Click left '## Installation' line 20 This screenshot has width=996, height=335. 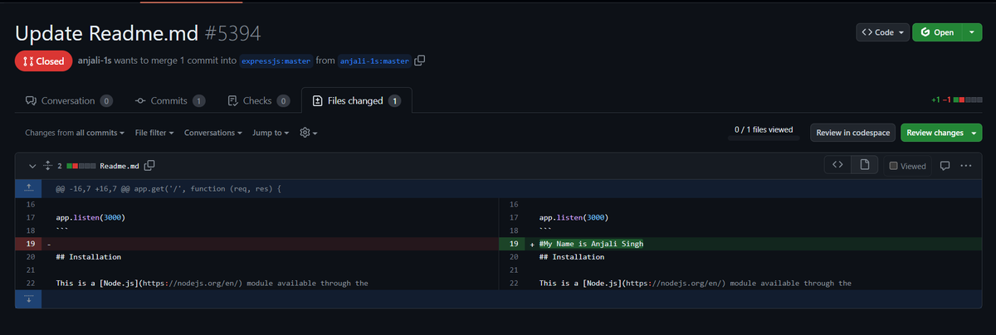tap(88, 257)
